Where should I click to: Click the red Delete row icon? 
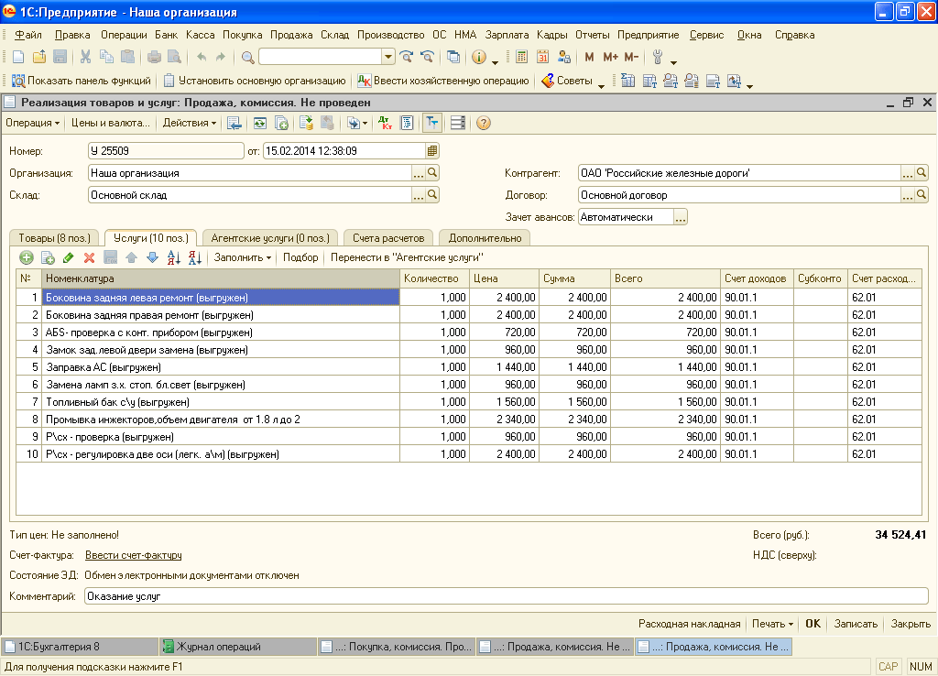[x=89, y=258]
